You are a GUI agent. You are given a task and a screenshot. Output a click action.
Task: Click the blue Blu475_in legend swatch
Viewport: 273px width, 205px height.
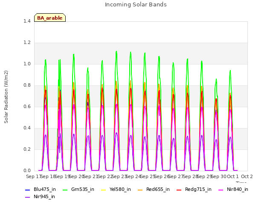tap(27, 190)
